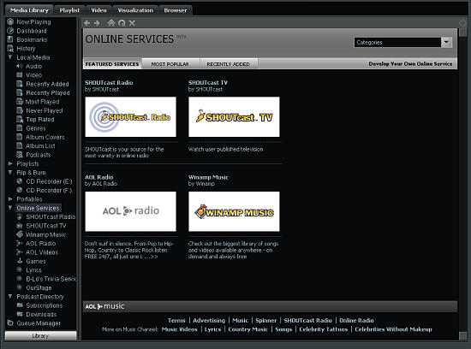Open the Dashboard sidebar item
The image size is (471, 349).
point(32,31)
